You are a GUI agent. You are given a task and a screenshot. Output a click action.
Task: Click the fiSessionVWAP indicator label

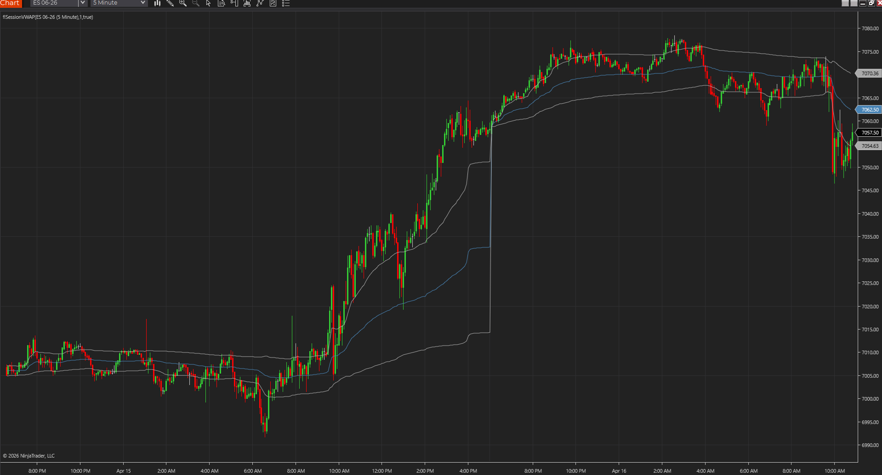coord(47,17)
